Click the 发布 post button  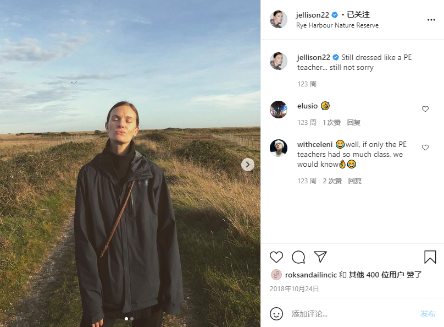tap(428, 314)
